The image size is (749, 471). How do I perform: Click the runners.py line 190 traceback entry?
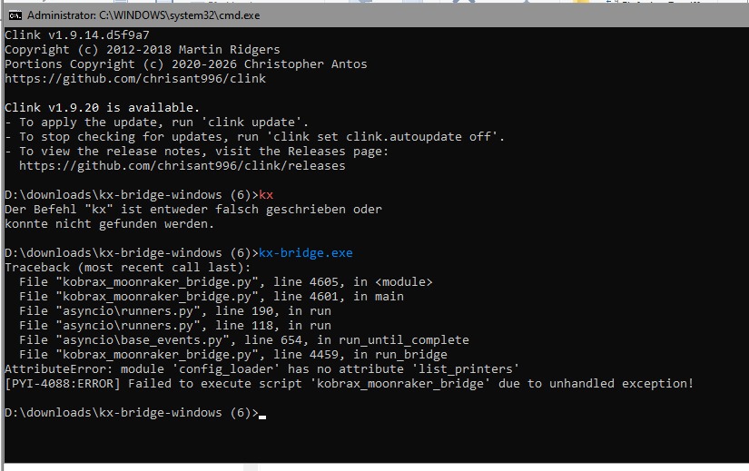coord(175,311)
